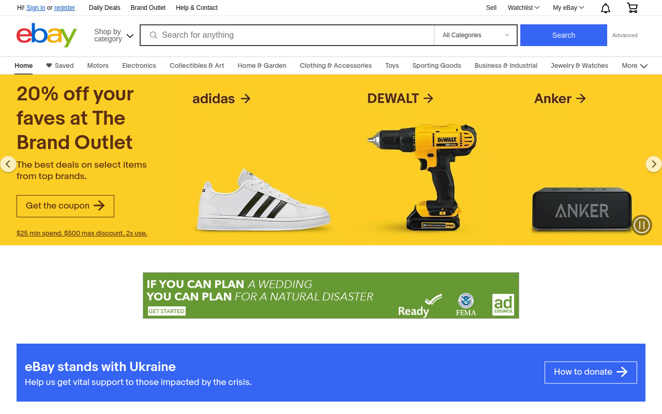This screenshot has width=662, height=414.
Task: Click the register link
Action: point(65,8)
